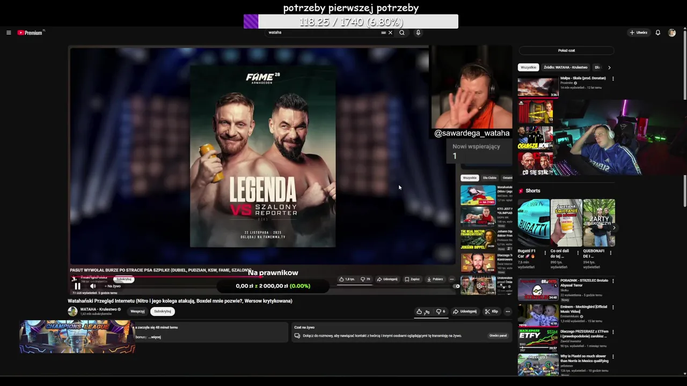Screen dimensions: 687x386
Task: Open options for 'Co oni dali' short
Action: [x=578, y=253]
